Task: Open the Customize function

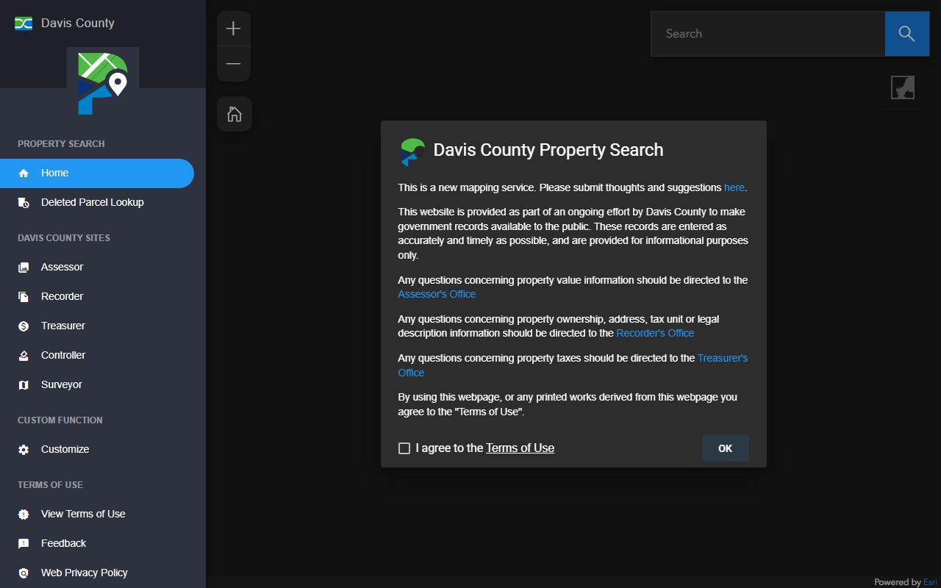Action: coord(97,450)
